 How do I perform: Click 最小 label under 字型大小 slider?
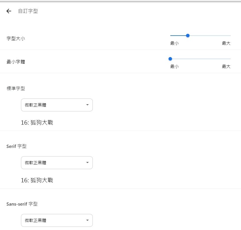click(174, 43)
